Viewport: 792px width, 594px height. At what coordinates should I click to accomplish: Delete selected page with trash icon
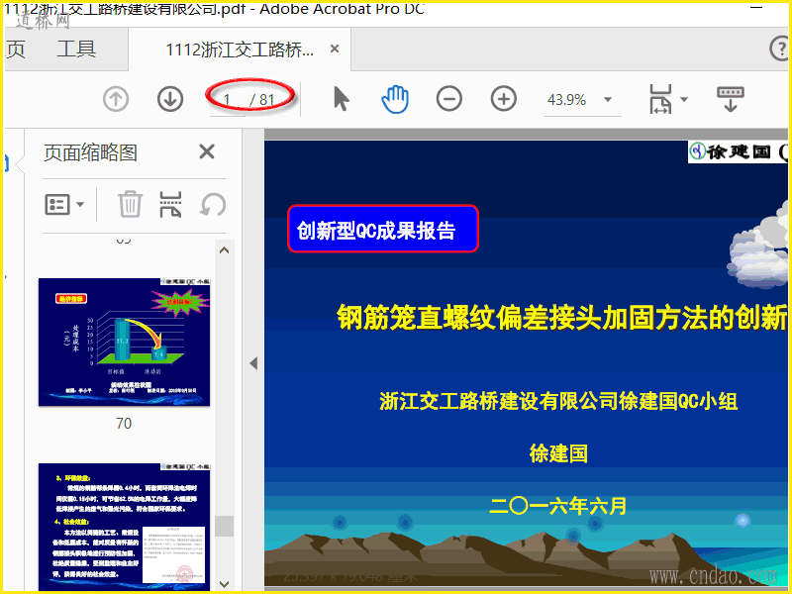130,205
